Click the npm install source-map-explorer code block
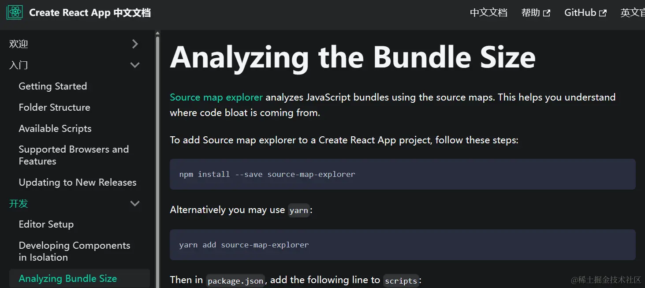Screen dimensions: 645x288 403,174
